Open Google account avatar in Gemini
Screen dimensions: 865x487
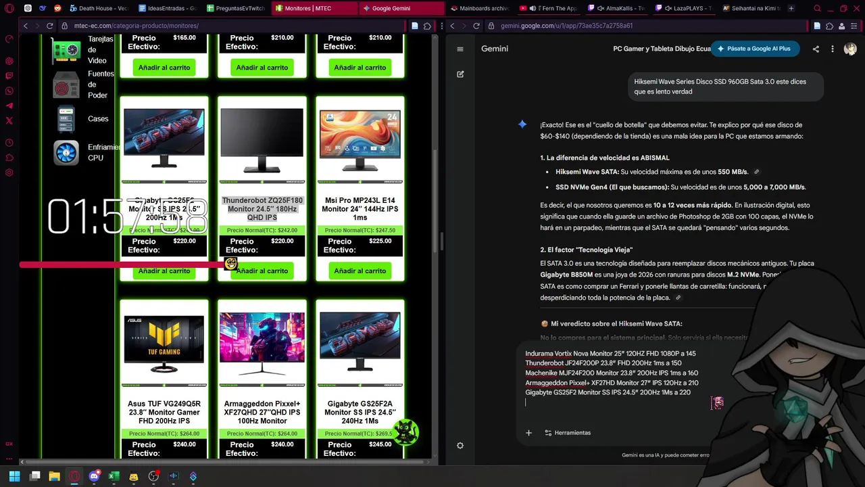(x=850, y=49)
